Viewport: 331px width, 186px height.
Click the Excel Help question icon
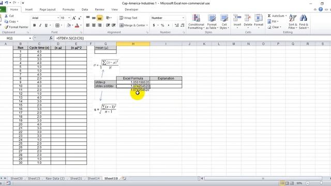321,9
